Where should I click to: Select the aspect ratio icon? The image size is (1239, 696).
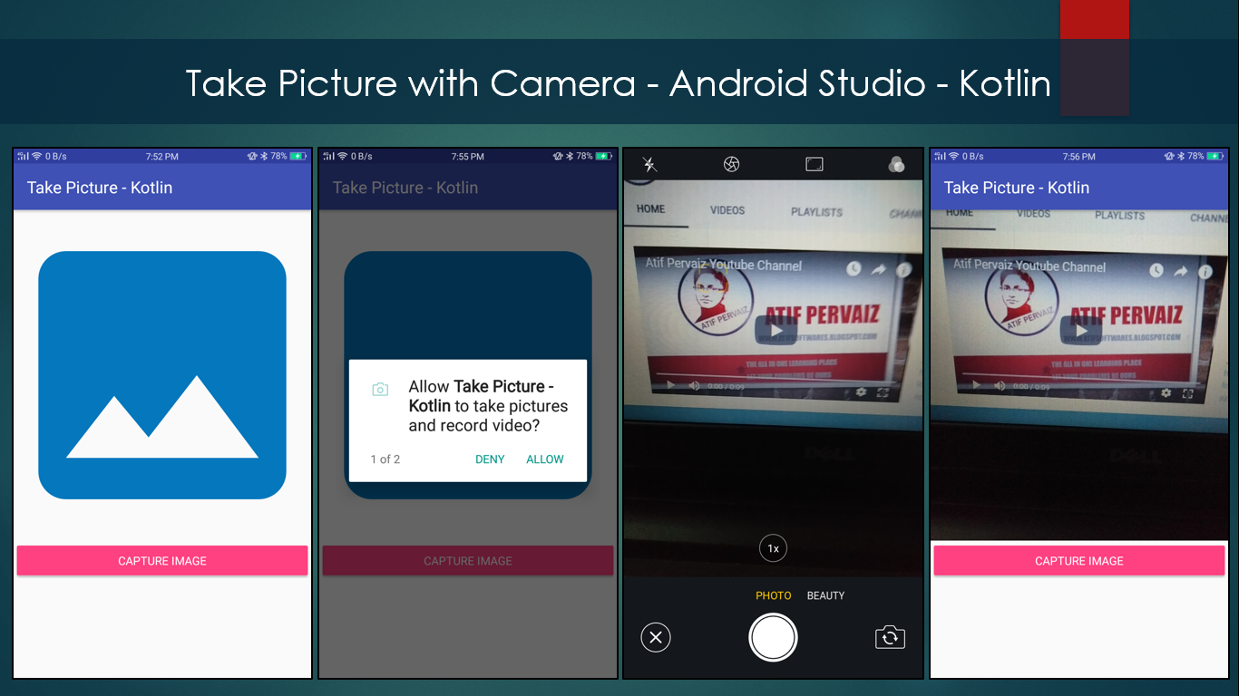coord(814,164)
